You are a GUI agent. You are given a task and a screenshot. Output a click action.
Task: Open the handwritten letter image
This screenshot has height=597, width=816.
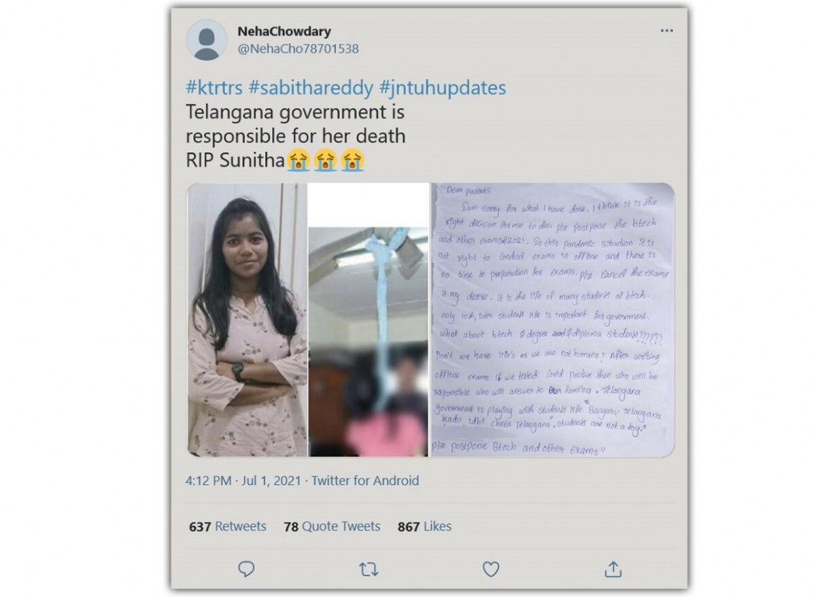tap(552, 320)
